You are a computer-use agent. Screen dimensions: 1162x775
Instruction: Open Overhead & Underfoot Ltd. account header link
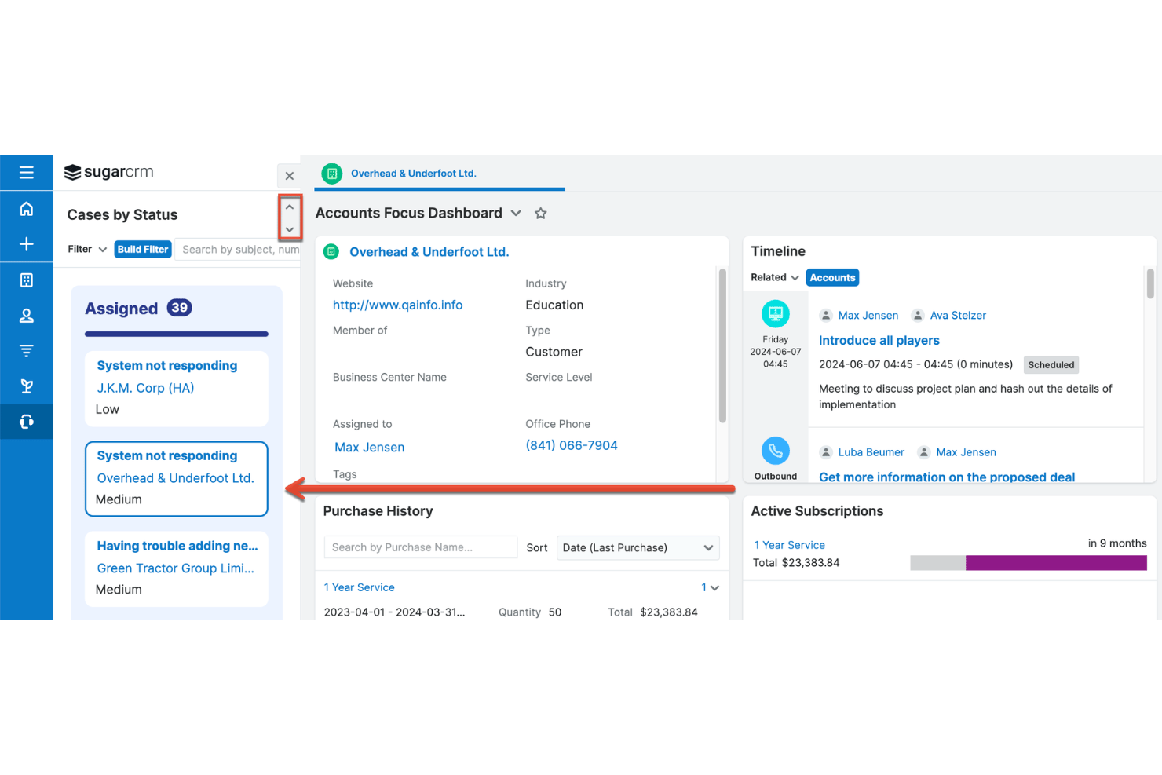click(429, 252)
